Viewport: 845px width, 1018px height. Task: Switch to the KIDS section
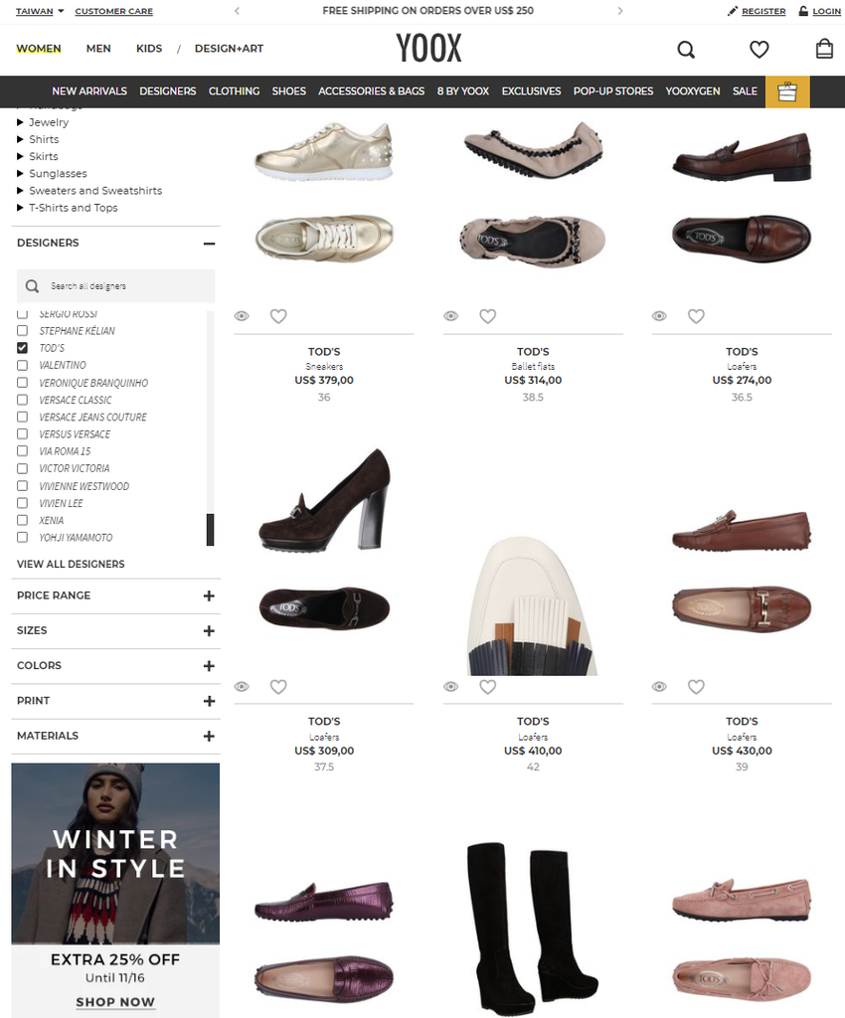pyautogui.click(x=149, y=49)
